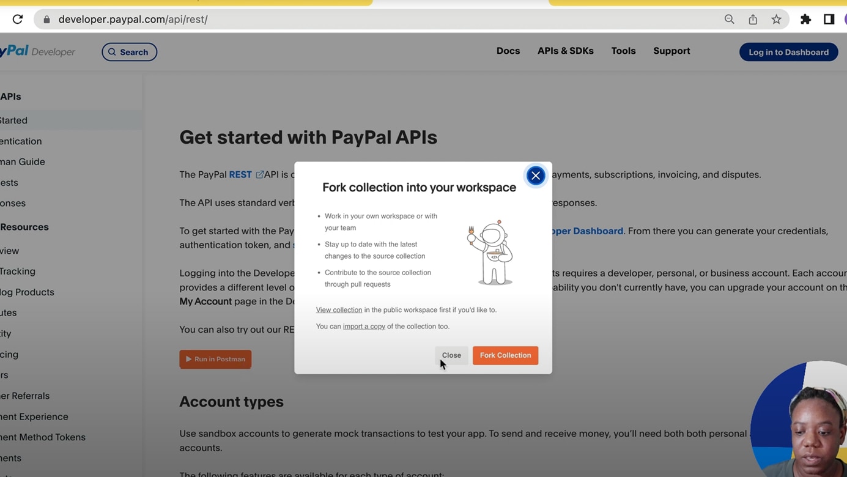The image size is (847, 477).
Task: Toggle the browser side panel icon
Action: coord(829,19)
